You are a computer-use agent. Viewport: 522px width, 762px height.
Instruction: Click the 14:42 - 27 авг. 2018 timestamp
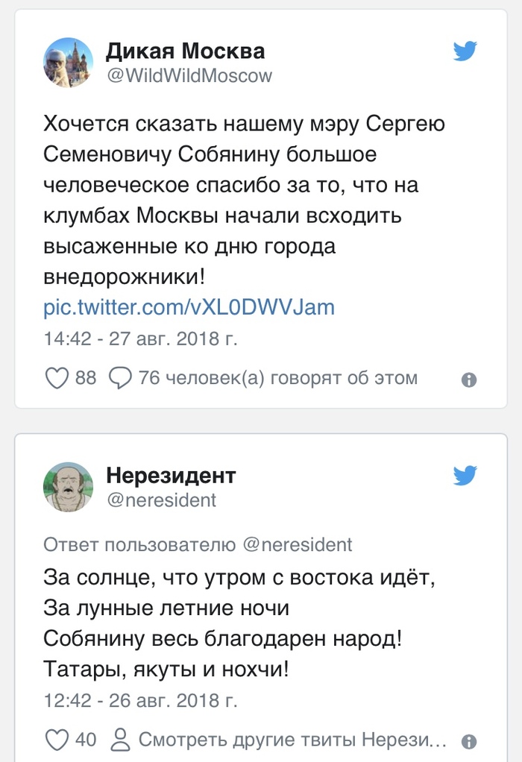pyautogui.click(x=141, y=338)
